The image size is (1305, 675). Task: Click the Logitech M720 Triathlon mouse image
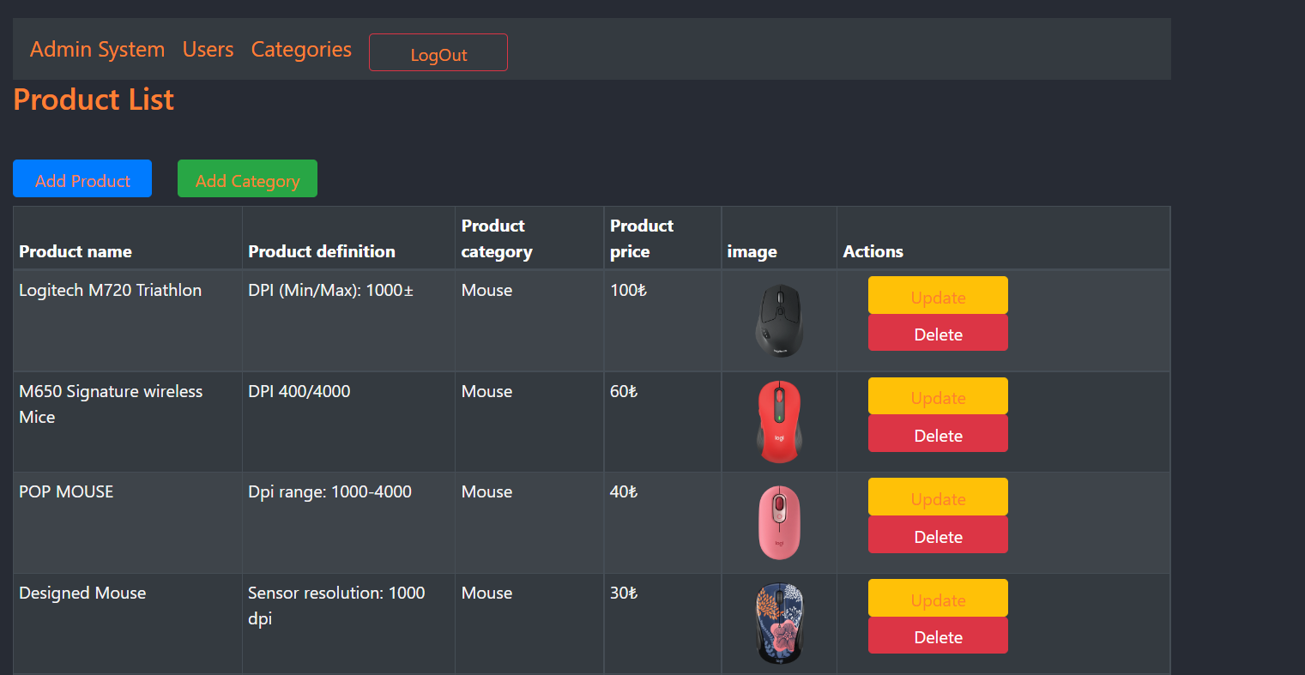pyautogui.click(x=779, y=321)
